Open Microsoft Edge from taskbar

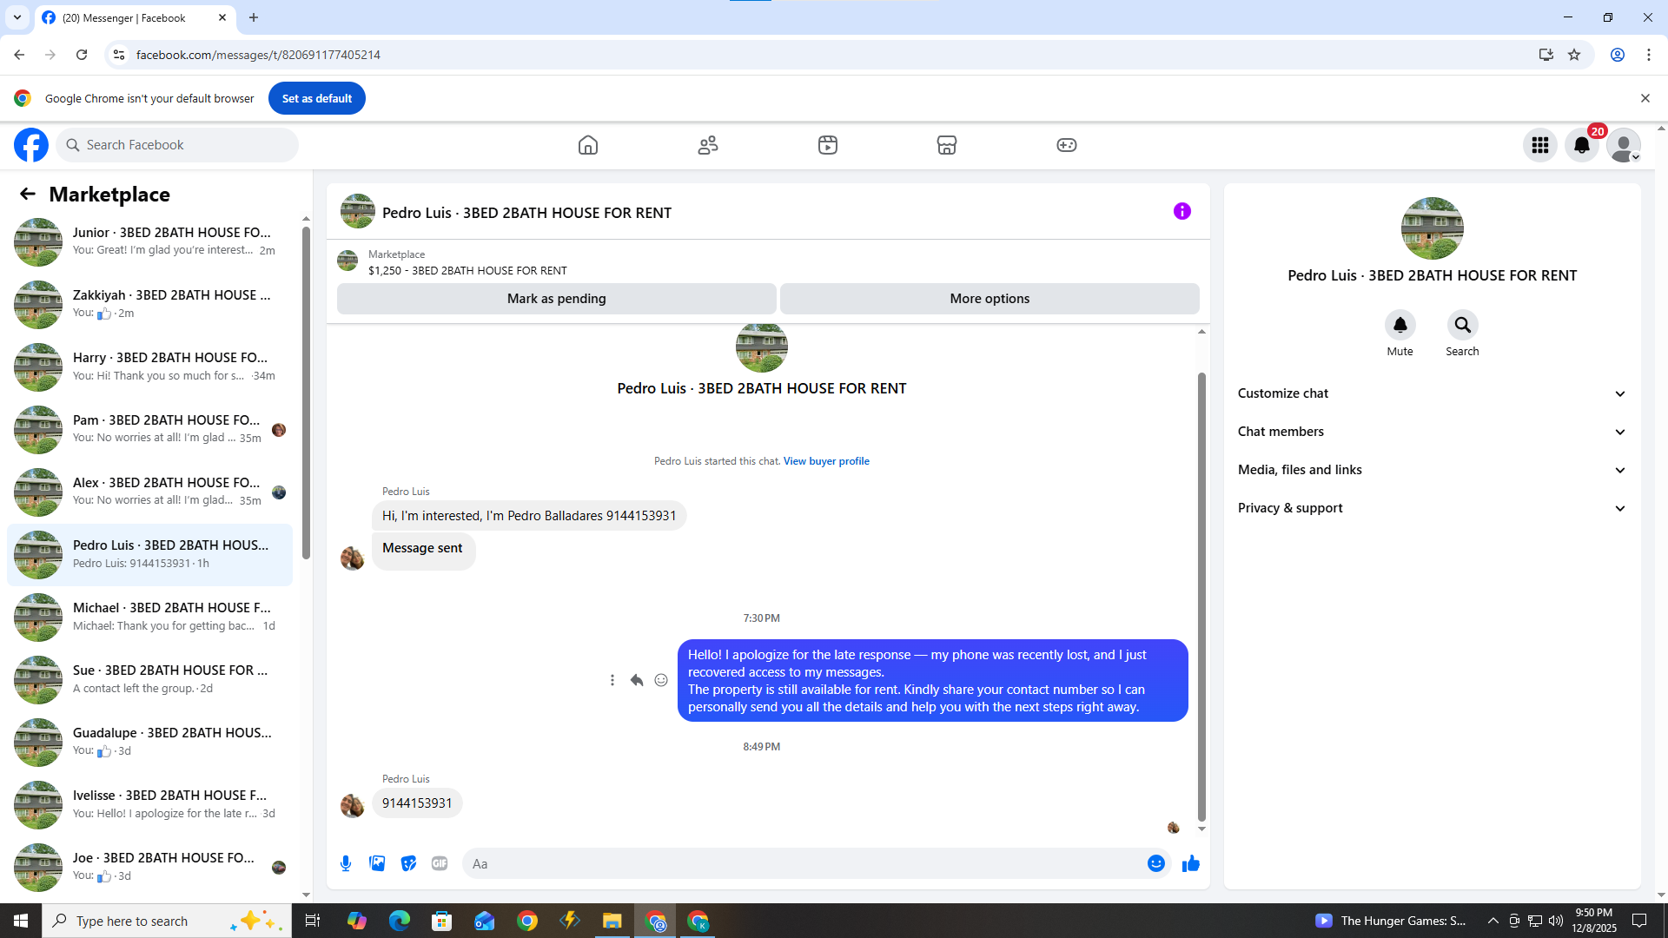pos(399,921)
